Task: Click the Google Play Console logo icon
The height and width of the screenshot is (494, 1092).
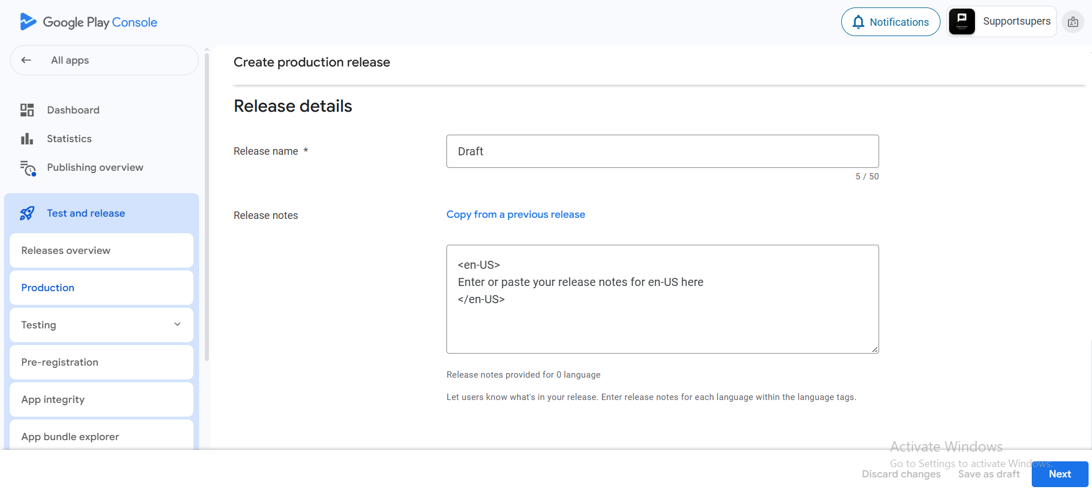Action: tap(28, 22)
